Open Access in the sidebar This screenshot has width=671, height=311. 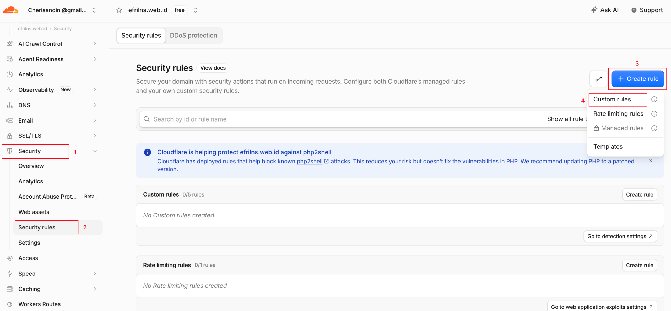coord(28,258)
